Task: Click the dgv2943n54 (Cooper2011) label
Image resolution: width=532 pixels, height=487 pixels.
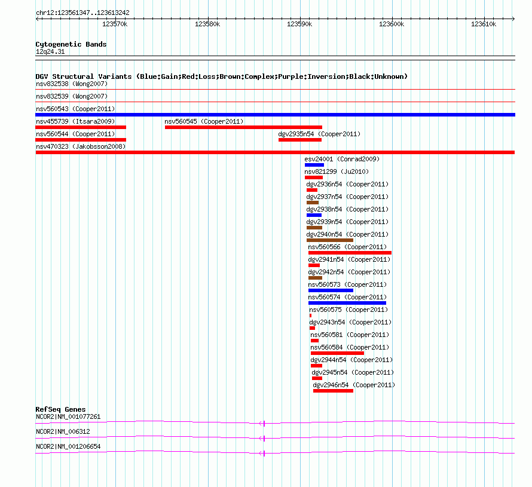Action: click(x=350, y=322)
